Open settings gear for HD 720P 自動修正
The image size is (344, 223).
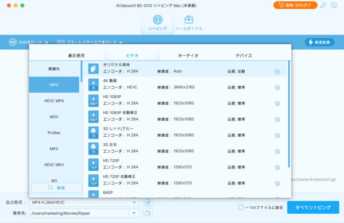[277, 183]
